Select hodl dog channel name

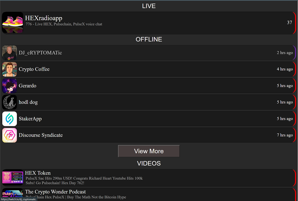coord(28,102)
